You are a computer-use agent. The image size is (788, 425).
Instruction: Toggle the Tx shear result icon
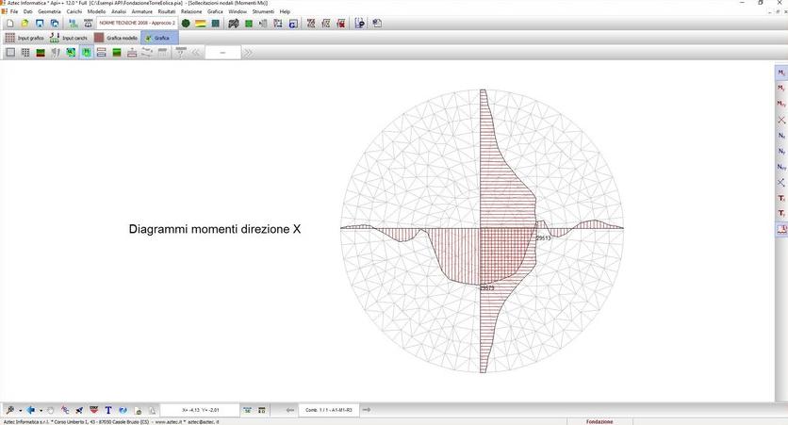781,198
